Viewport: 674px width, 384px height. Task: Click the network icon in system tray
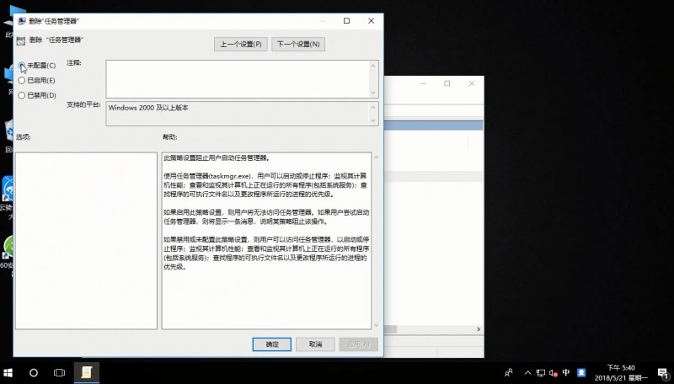pos(541,372)
